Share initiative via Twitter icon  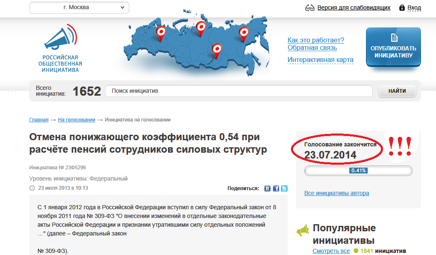[284, 188]
